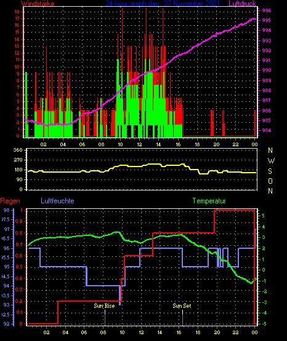Click the 996 pressure axis value
Screen dimensions: 287x341
267,10
